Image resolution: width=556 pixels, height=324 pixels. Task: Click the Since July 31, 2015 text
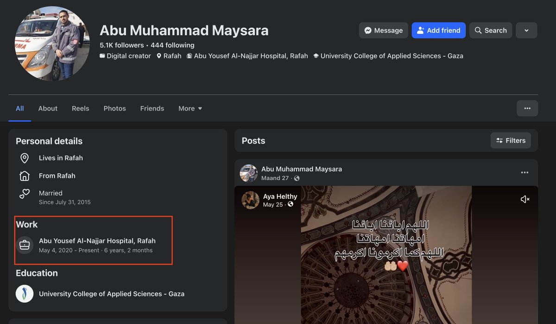pyautogui.click(x=65, y=202)
